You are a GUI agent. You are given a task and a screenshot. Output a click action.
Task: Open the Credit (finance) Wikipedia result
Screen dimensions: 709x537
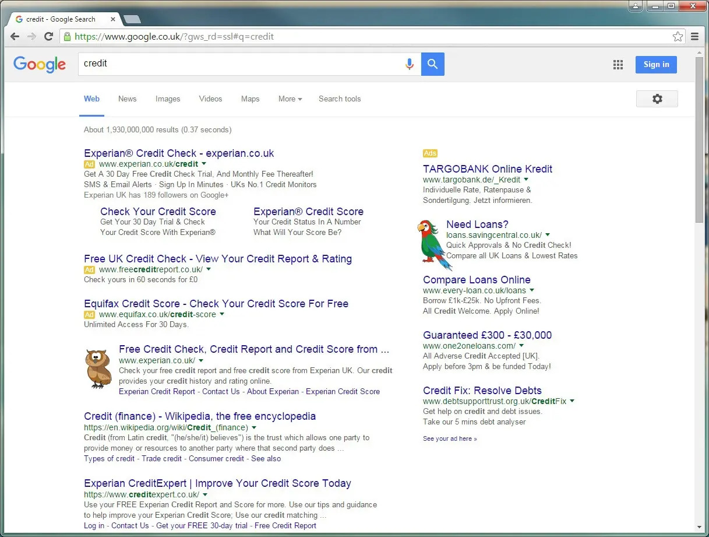[x=200, y=416]
